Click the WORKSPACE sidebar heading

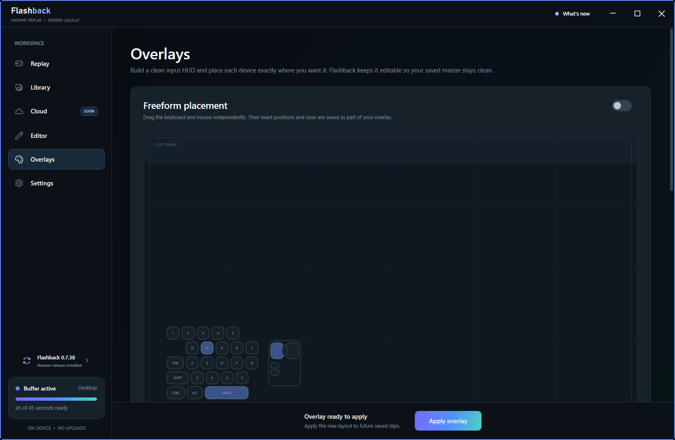pyautogui.click(x=29, y=43)
